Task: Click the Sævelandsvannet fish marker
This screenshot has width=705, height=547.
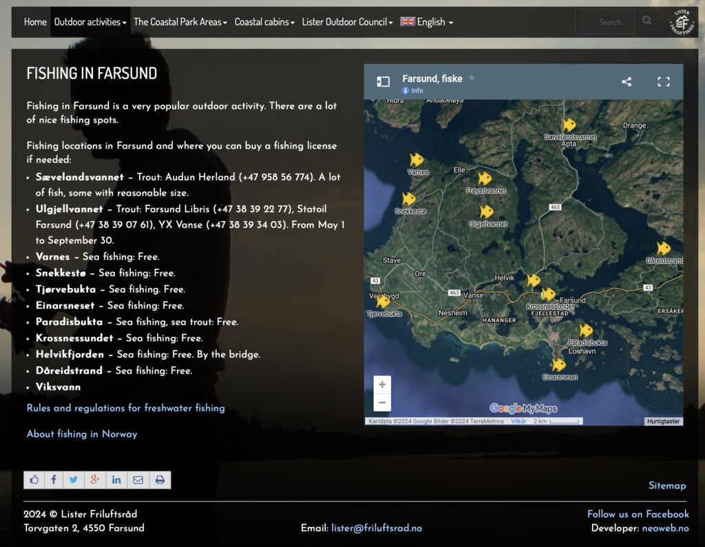Action: [569, 125]
